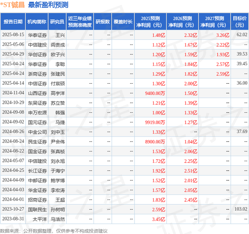Click the 研报数 column header

102,22
